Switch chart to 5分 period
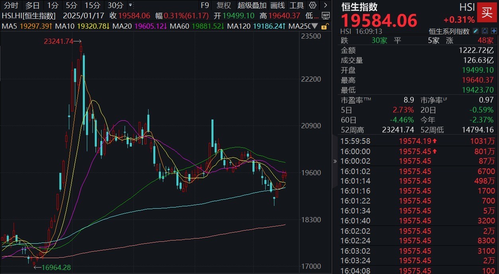This screenshot has height=274, width=499. pyautogui.click(x=72, y=6)
